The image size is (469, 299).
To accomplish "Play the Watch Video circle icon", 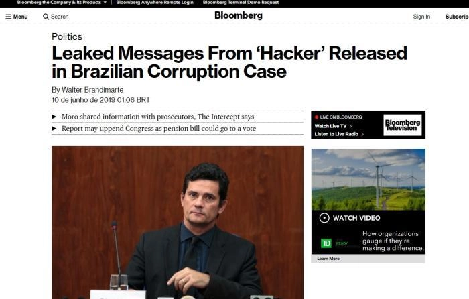I will 324,218.
